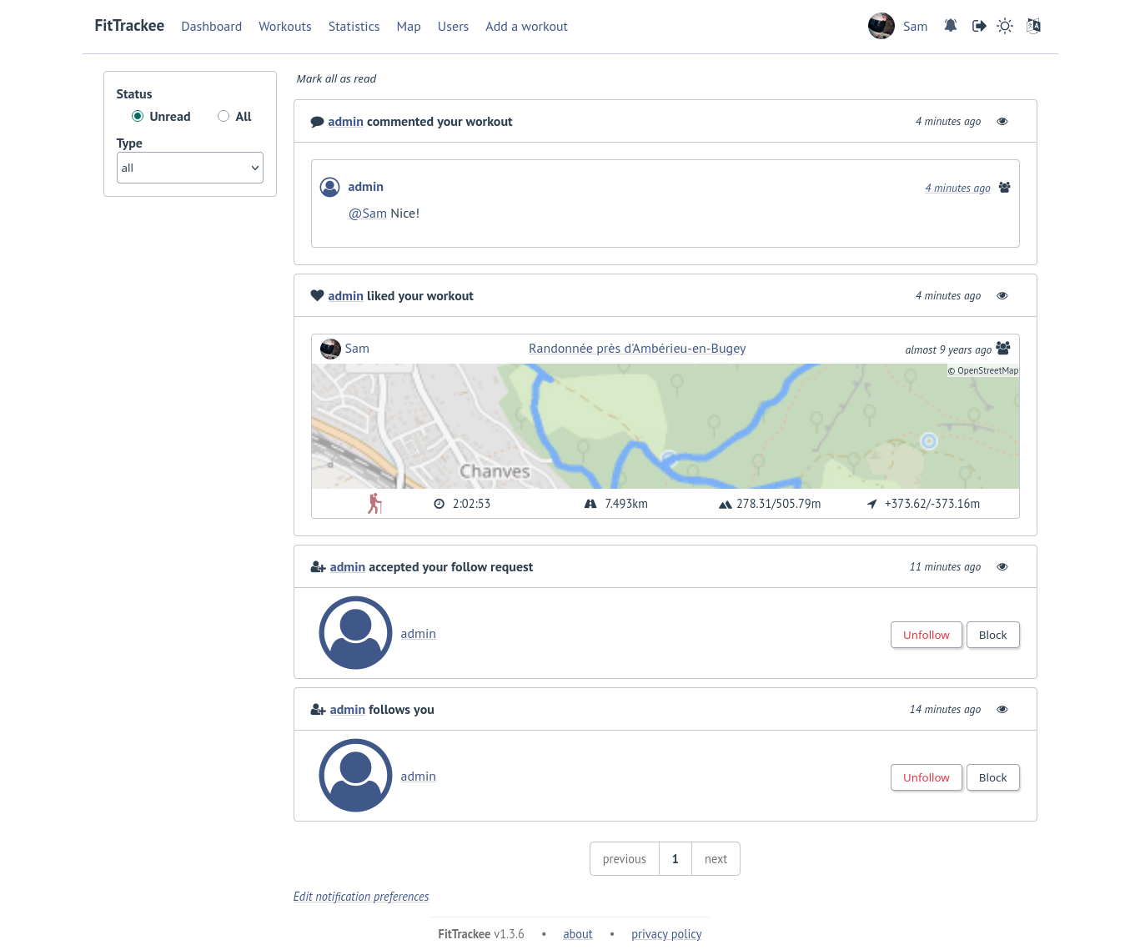The image size is (1140, 950).
Task: Click 'Sam' username in the top bar
Action: click(x=915, y=27)
